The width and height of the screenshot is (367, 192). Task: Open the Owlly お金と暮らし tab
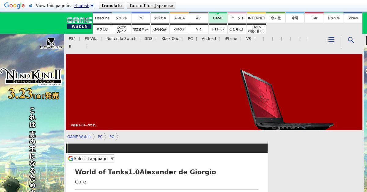pos(256,29)
